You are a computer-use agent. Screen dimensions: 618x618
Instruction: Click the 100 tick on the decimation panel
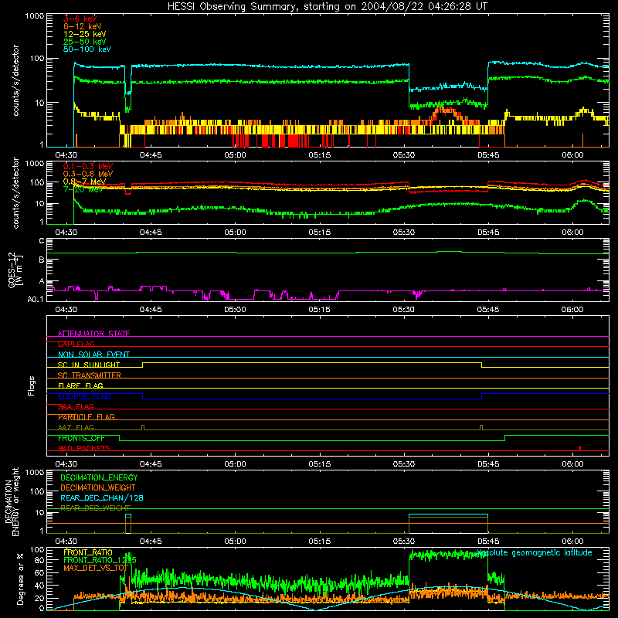[x=38, y=491]
